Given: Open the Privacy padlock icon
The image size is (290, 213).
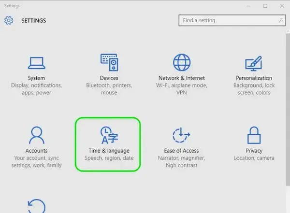Looking at the screenshot, I should pos(254,135).
